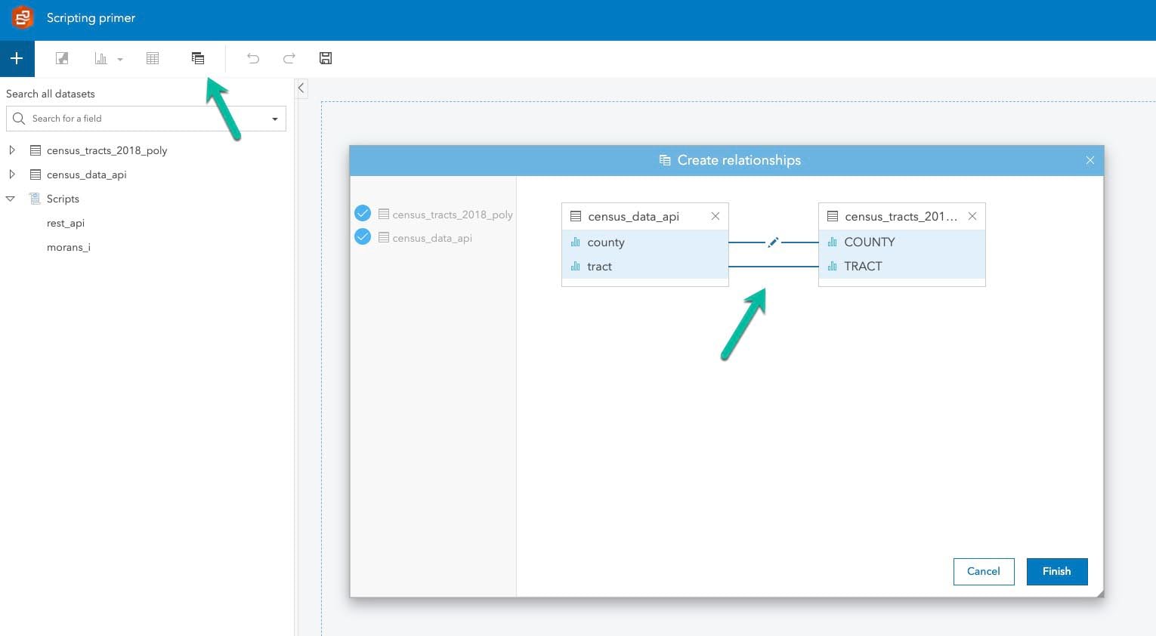Edit the relationship with the pencil icon
This screenshot has width=1156, height=636.
coord(772,242)
